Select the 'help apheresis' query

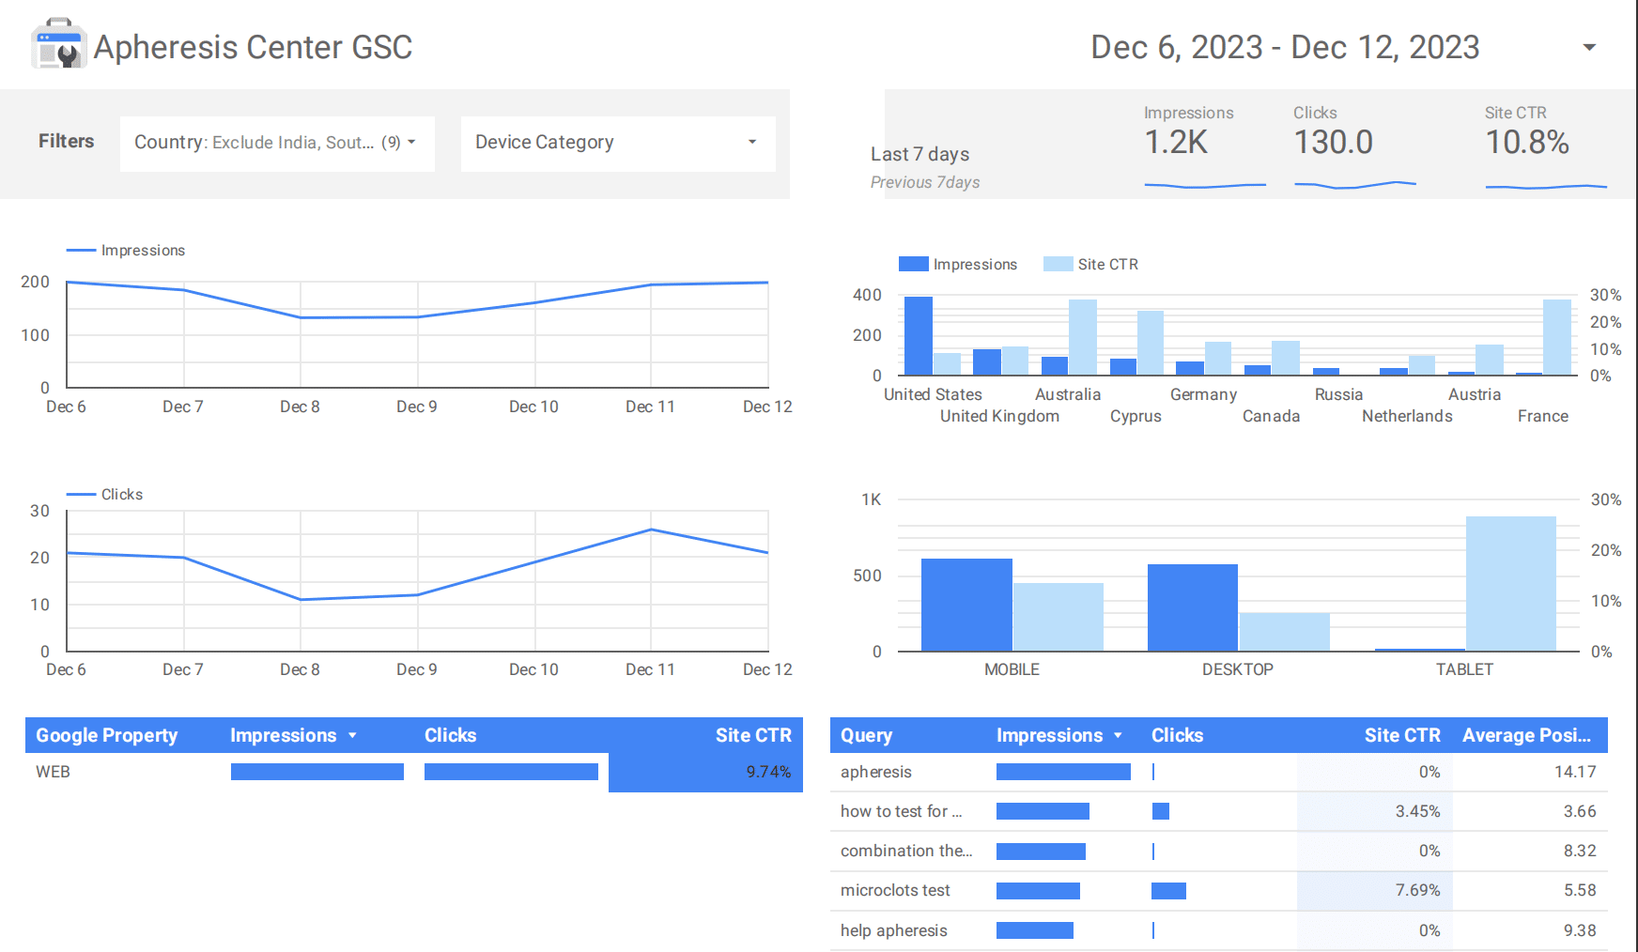[x=1219, y=930]
